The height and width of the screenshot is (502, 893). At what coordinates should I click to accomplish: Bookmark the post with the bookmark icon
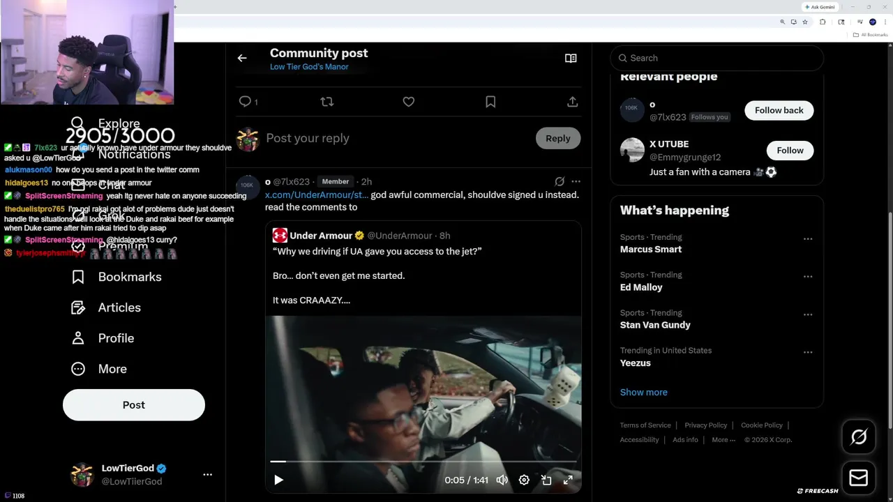pos(490,102)
